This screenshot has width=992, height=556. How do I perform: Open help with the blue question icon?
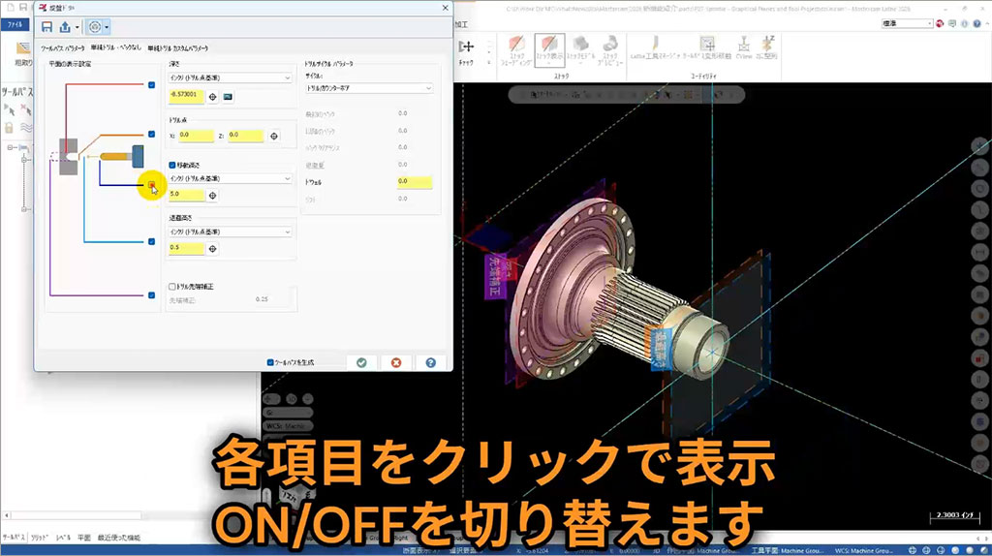tap(430, 362)
